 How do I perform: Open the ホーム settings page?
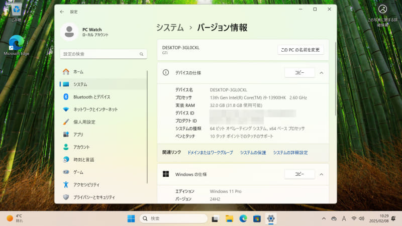103,72
